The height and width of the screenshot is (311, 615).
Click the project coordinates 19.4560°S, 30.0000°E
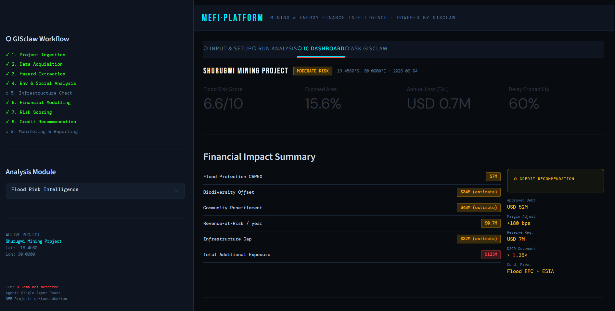click(361, 71)
